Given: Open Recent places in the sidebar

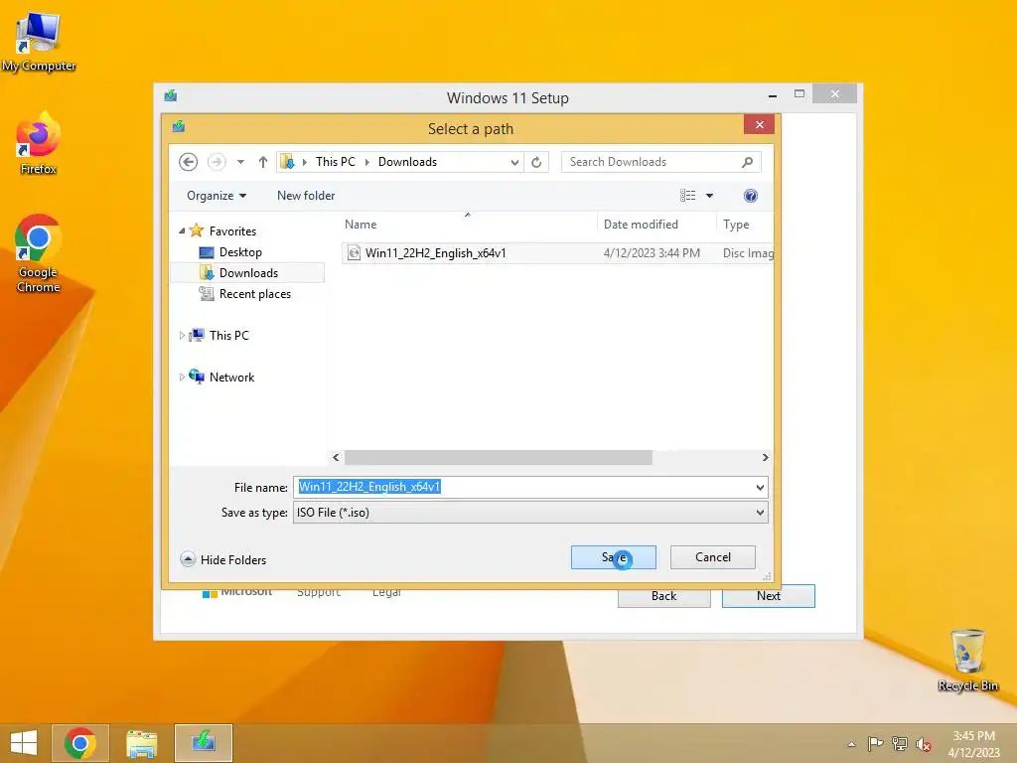Looking at the screenshot, I should [x=255, y=294].
